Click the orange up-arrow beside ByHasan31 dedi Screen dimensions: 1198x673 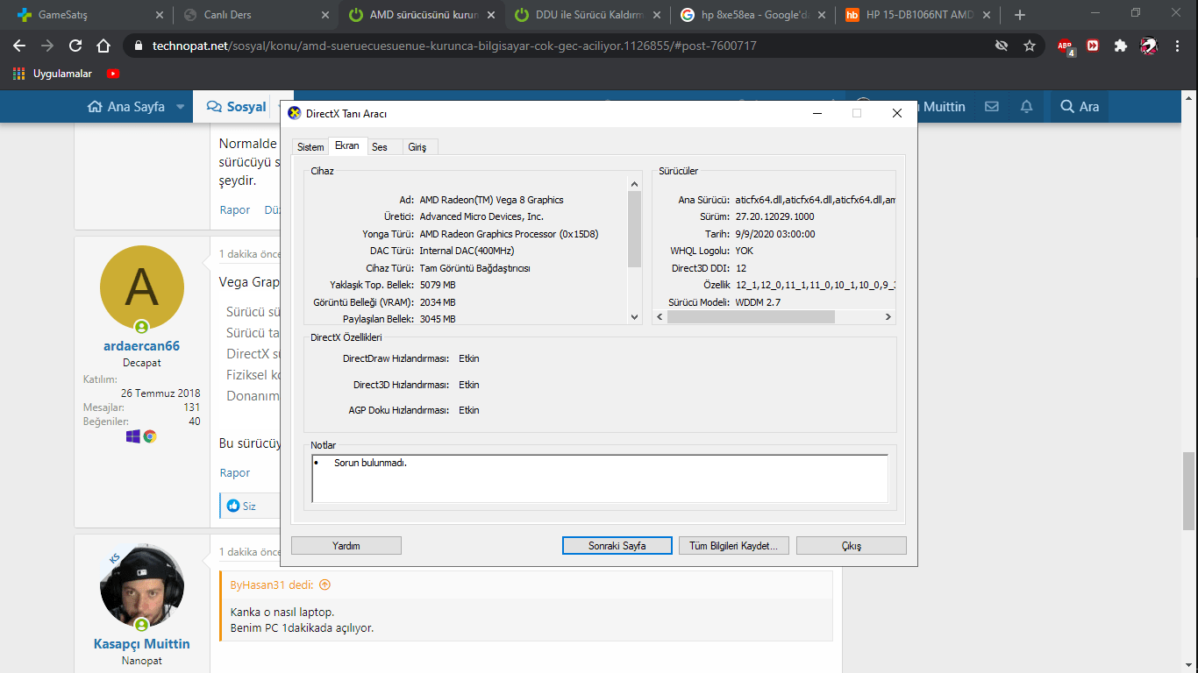point(324,584)
